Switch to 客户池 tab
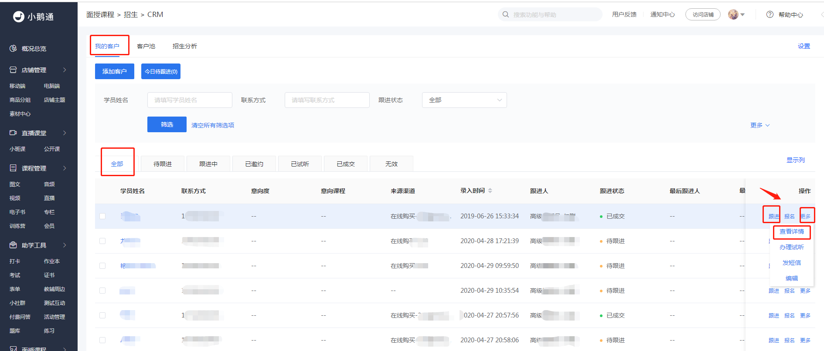824x351 pixels. click(146, 46)
